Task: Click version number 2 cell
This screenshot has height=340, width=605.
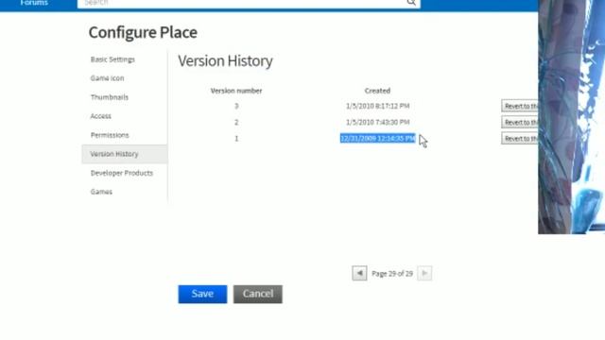Action: (x=236, y=122)
